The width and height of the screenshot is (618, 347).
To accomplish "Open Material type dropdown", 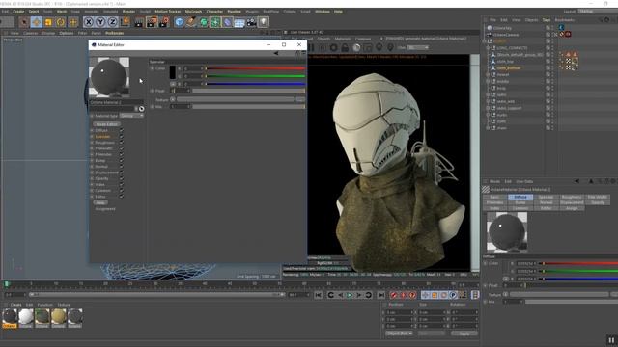I will coord(131,116).
